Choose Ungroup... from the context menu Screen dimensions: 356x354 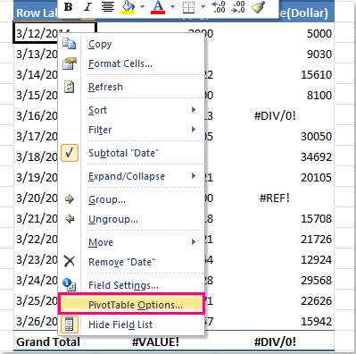(113, 219)
